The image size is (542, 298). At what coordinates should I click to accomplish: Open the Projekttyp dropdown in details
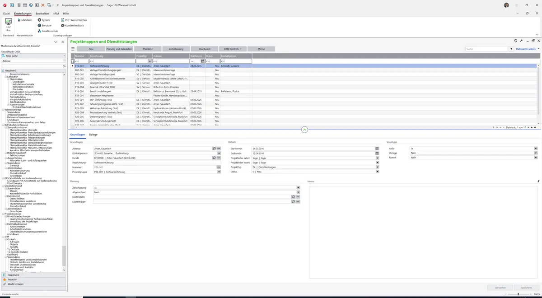coord(377,167)
